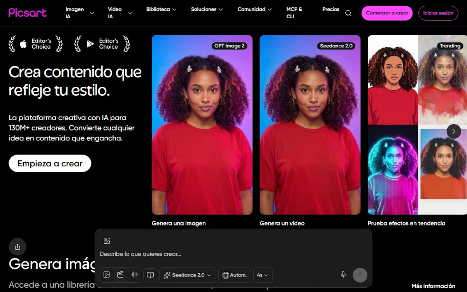Click Iniciar sesión to log in
467x292 pixels.
point(438,13)
